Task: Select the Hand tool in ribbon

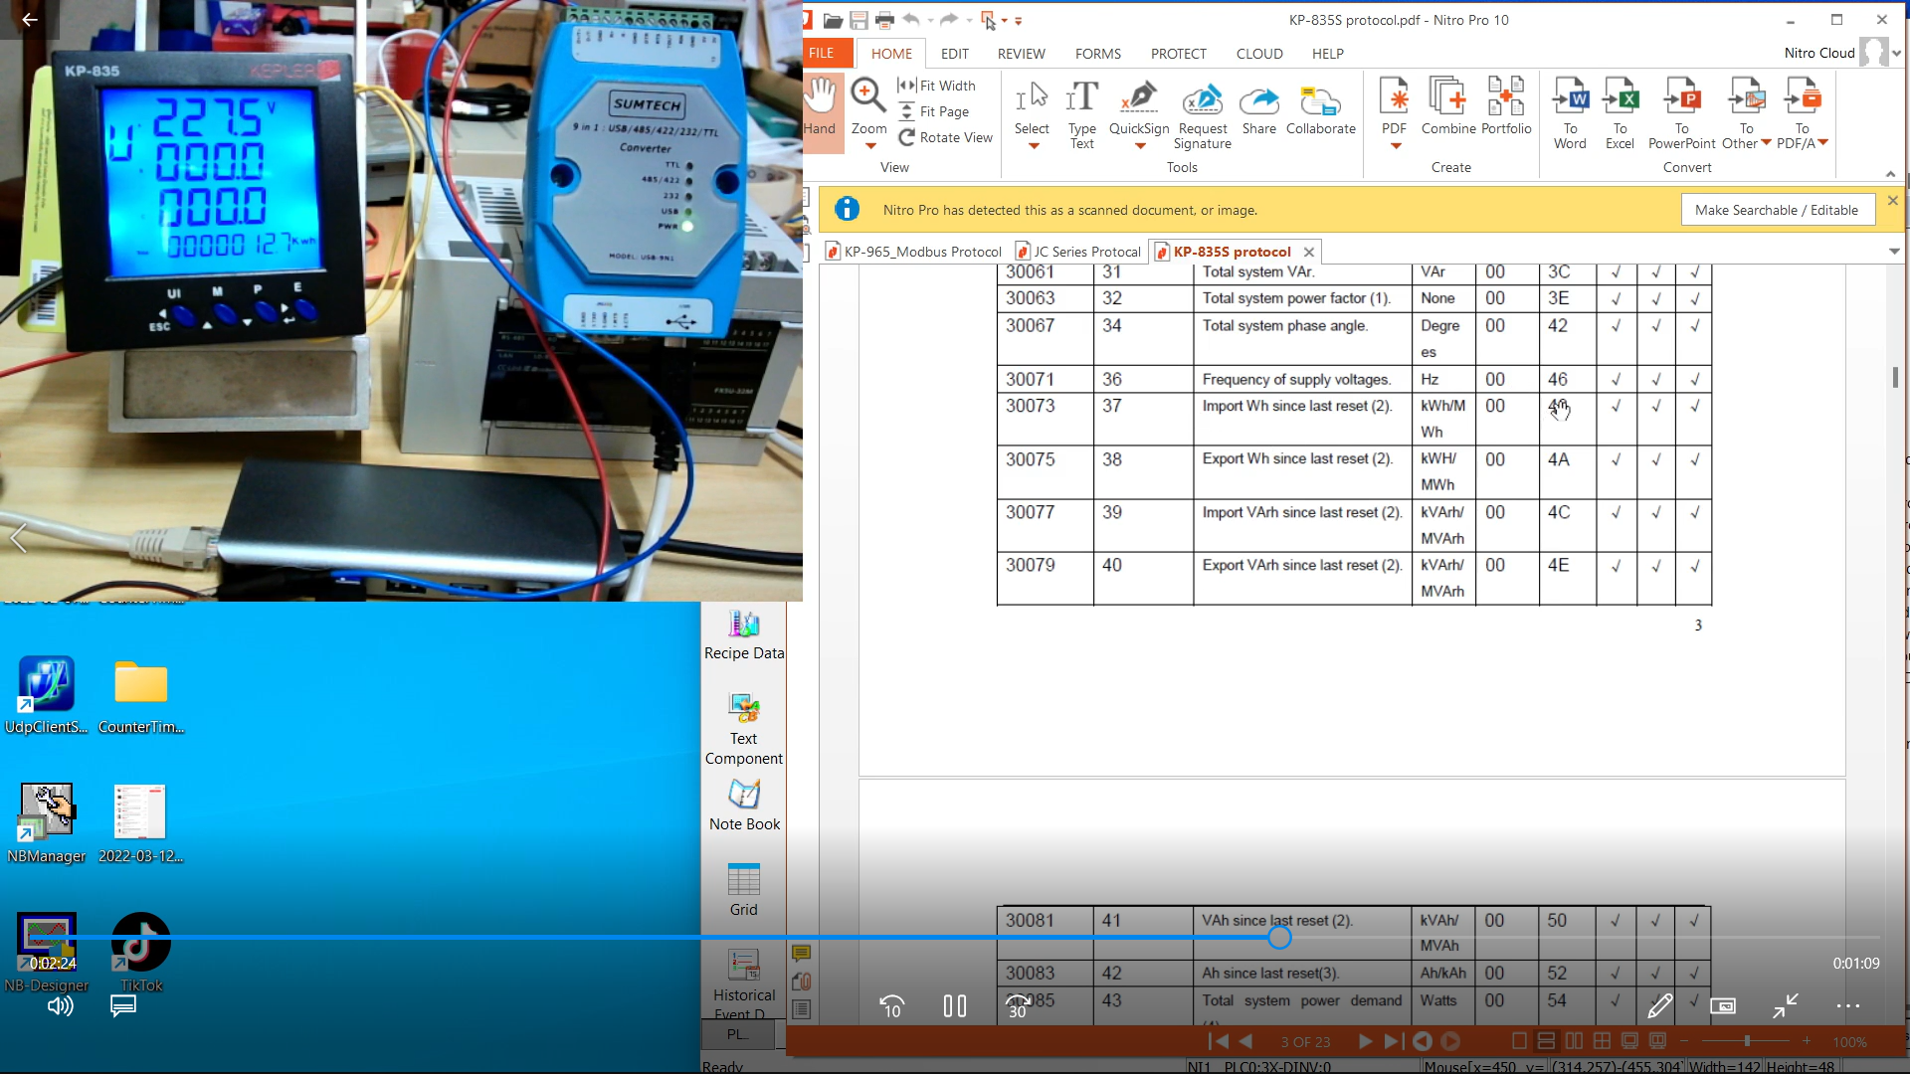Action: (821, 107)
